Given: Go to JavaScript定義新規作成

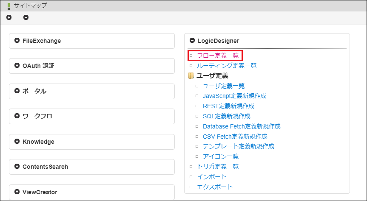Looking at the screenshot, I should (234, 96).
